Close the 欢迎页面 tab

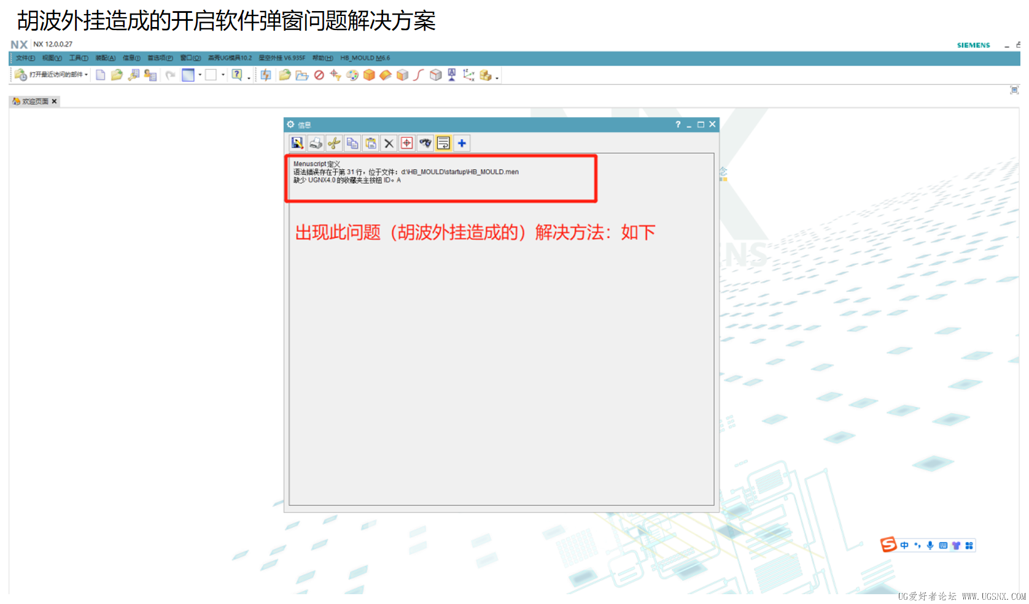54,101
